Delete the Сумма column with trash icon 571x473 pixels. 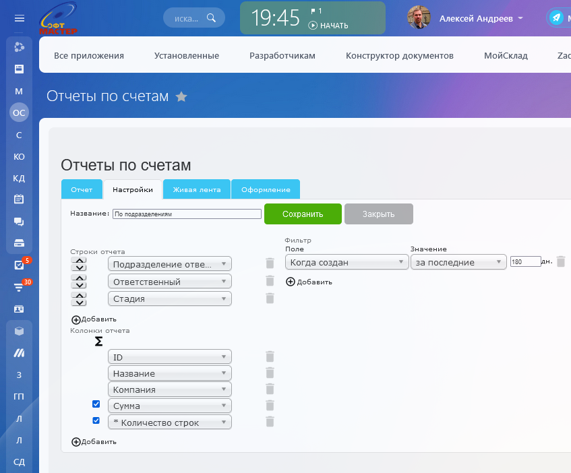point(270,406)
